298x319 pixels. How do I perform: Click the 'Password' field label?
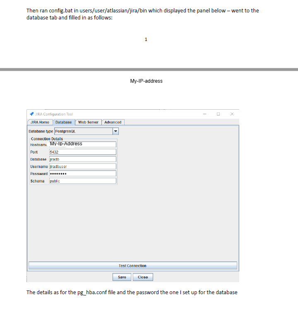coord(39,174)
